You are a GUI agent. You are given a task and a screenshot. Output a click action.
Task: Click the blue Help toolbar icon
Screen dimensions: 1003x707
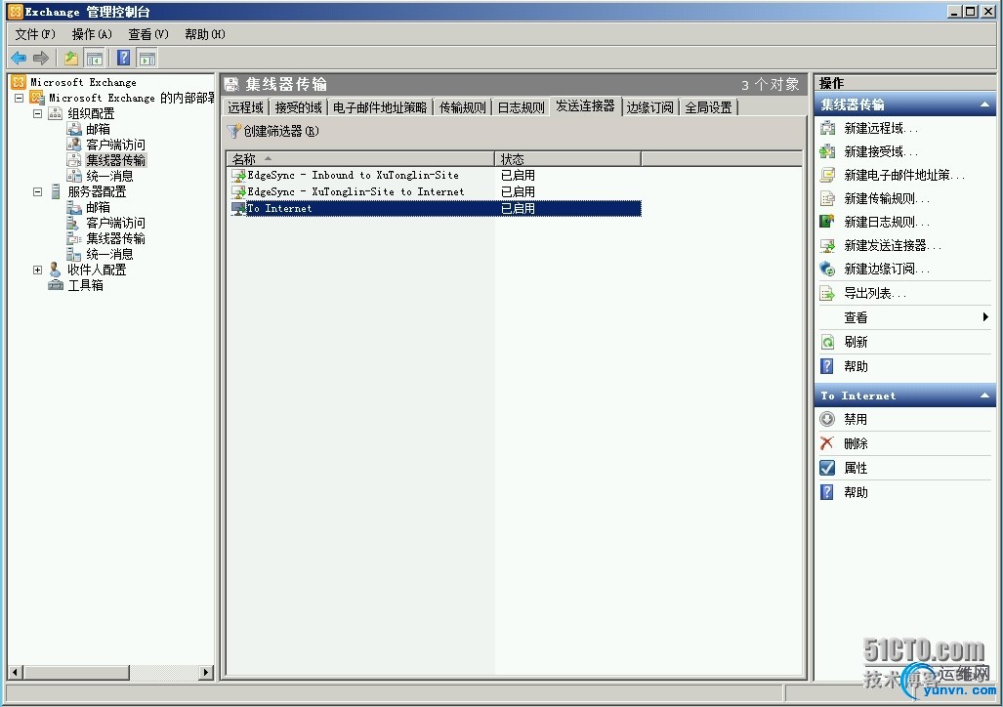(x=123, y=59)
